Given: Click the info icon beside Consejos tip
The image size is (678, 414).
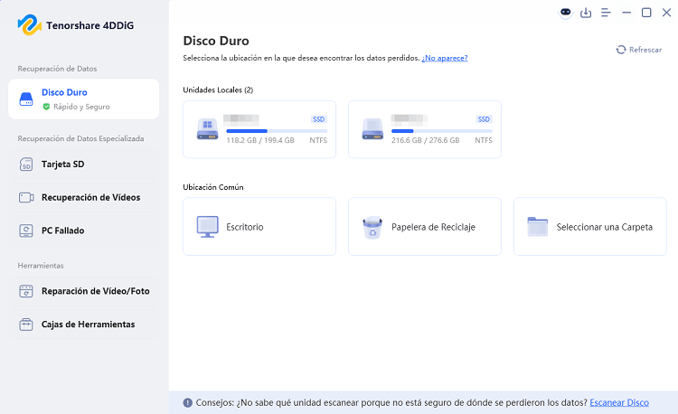Looking at the screenshot, I should pos(187,402).
